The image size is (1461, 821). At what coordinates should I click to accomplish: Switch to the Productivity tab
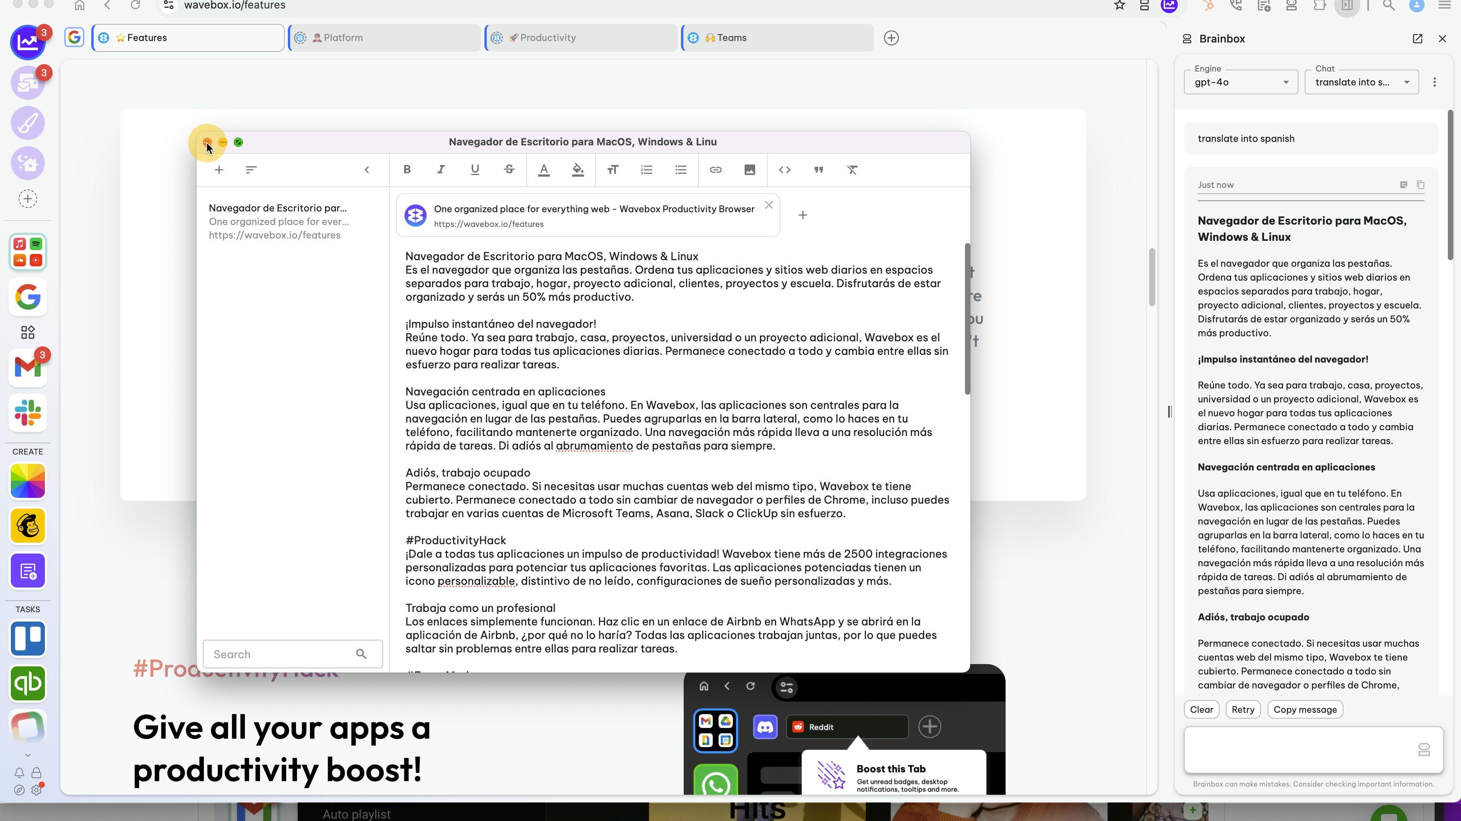click(x=582, y=38)
